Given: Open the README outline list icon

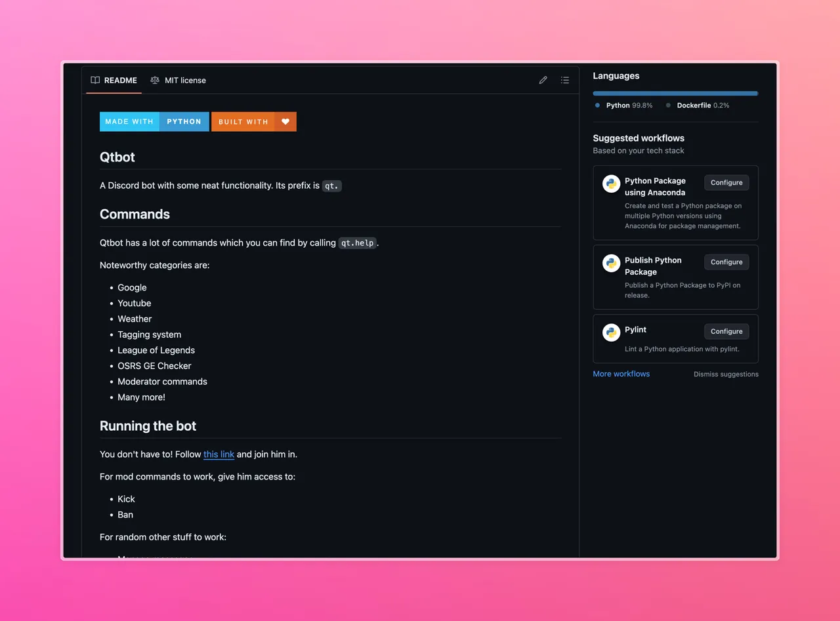Looking at the screenshot, I should (x=565, y=80).
